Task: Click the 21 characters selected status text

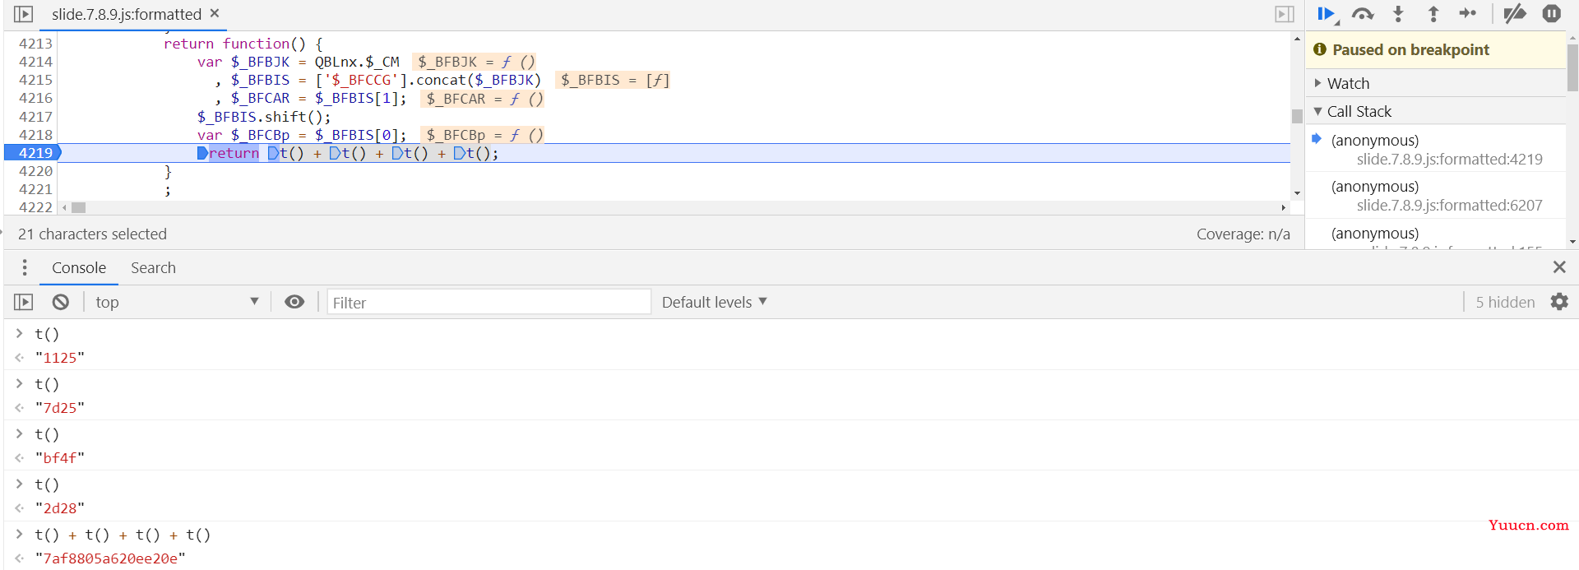Action: point(92,234)
